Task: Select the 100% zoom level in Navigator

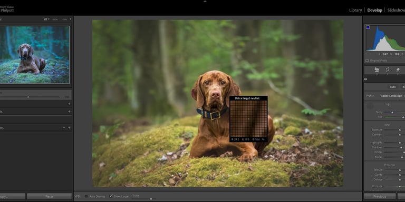Action: click(55, 19)
